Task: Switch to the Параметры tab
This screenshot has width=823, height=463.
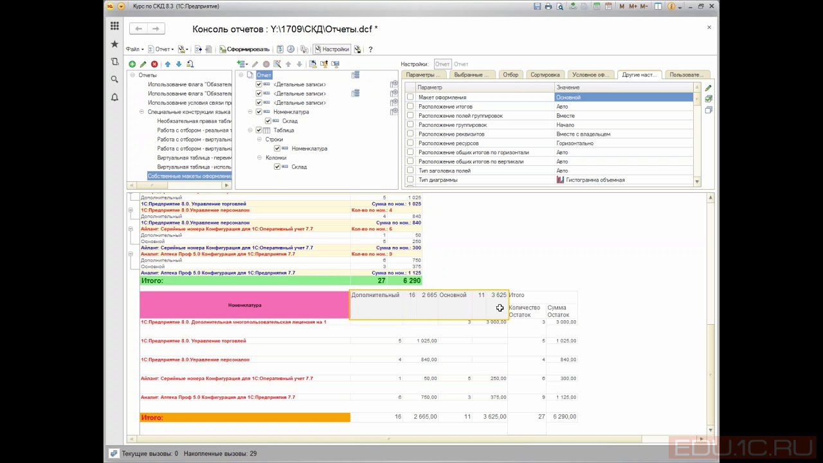Action: 422,75
